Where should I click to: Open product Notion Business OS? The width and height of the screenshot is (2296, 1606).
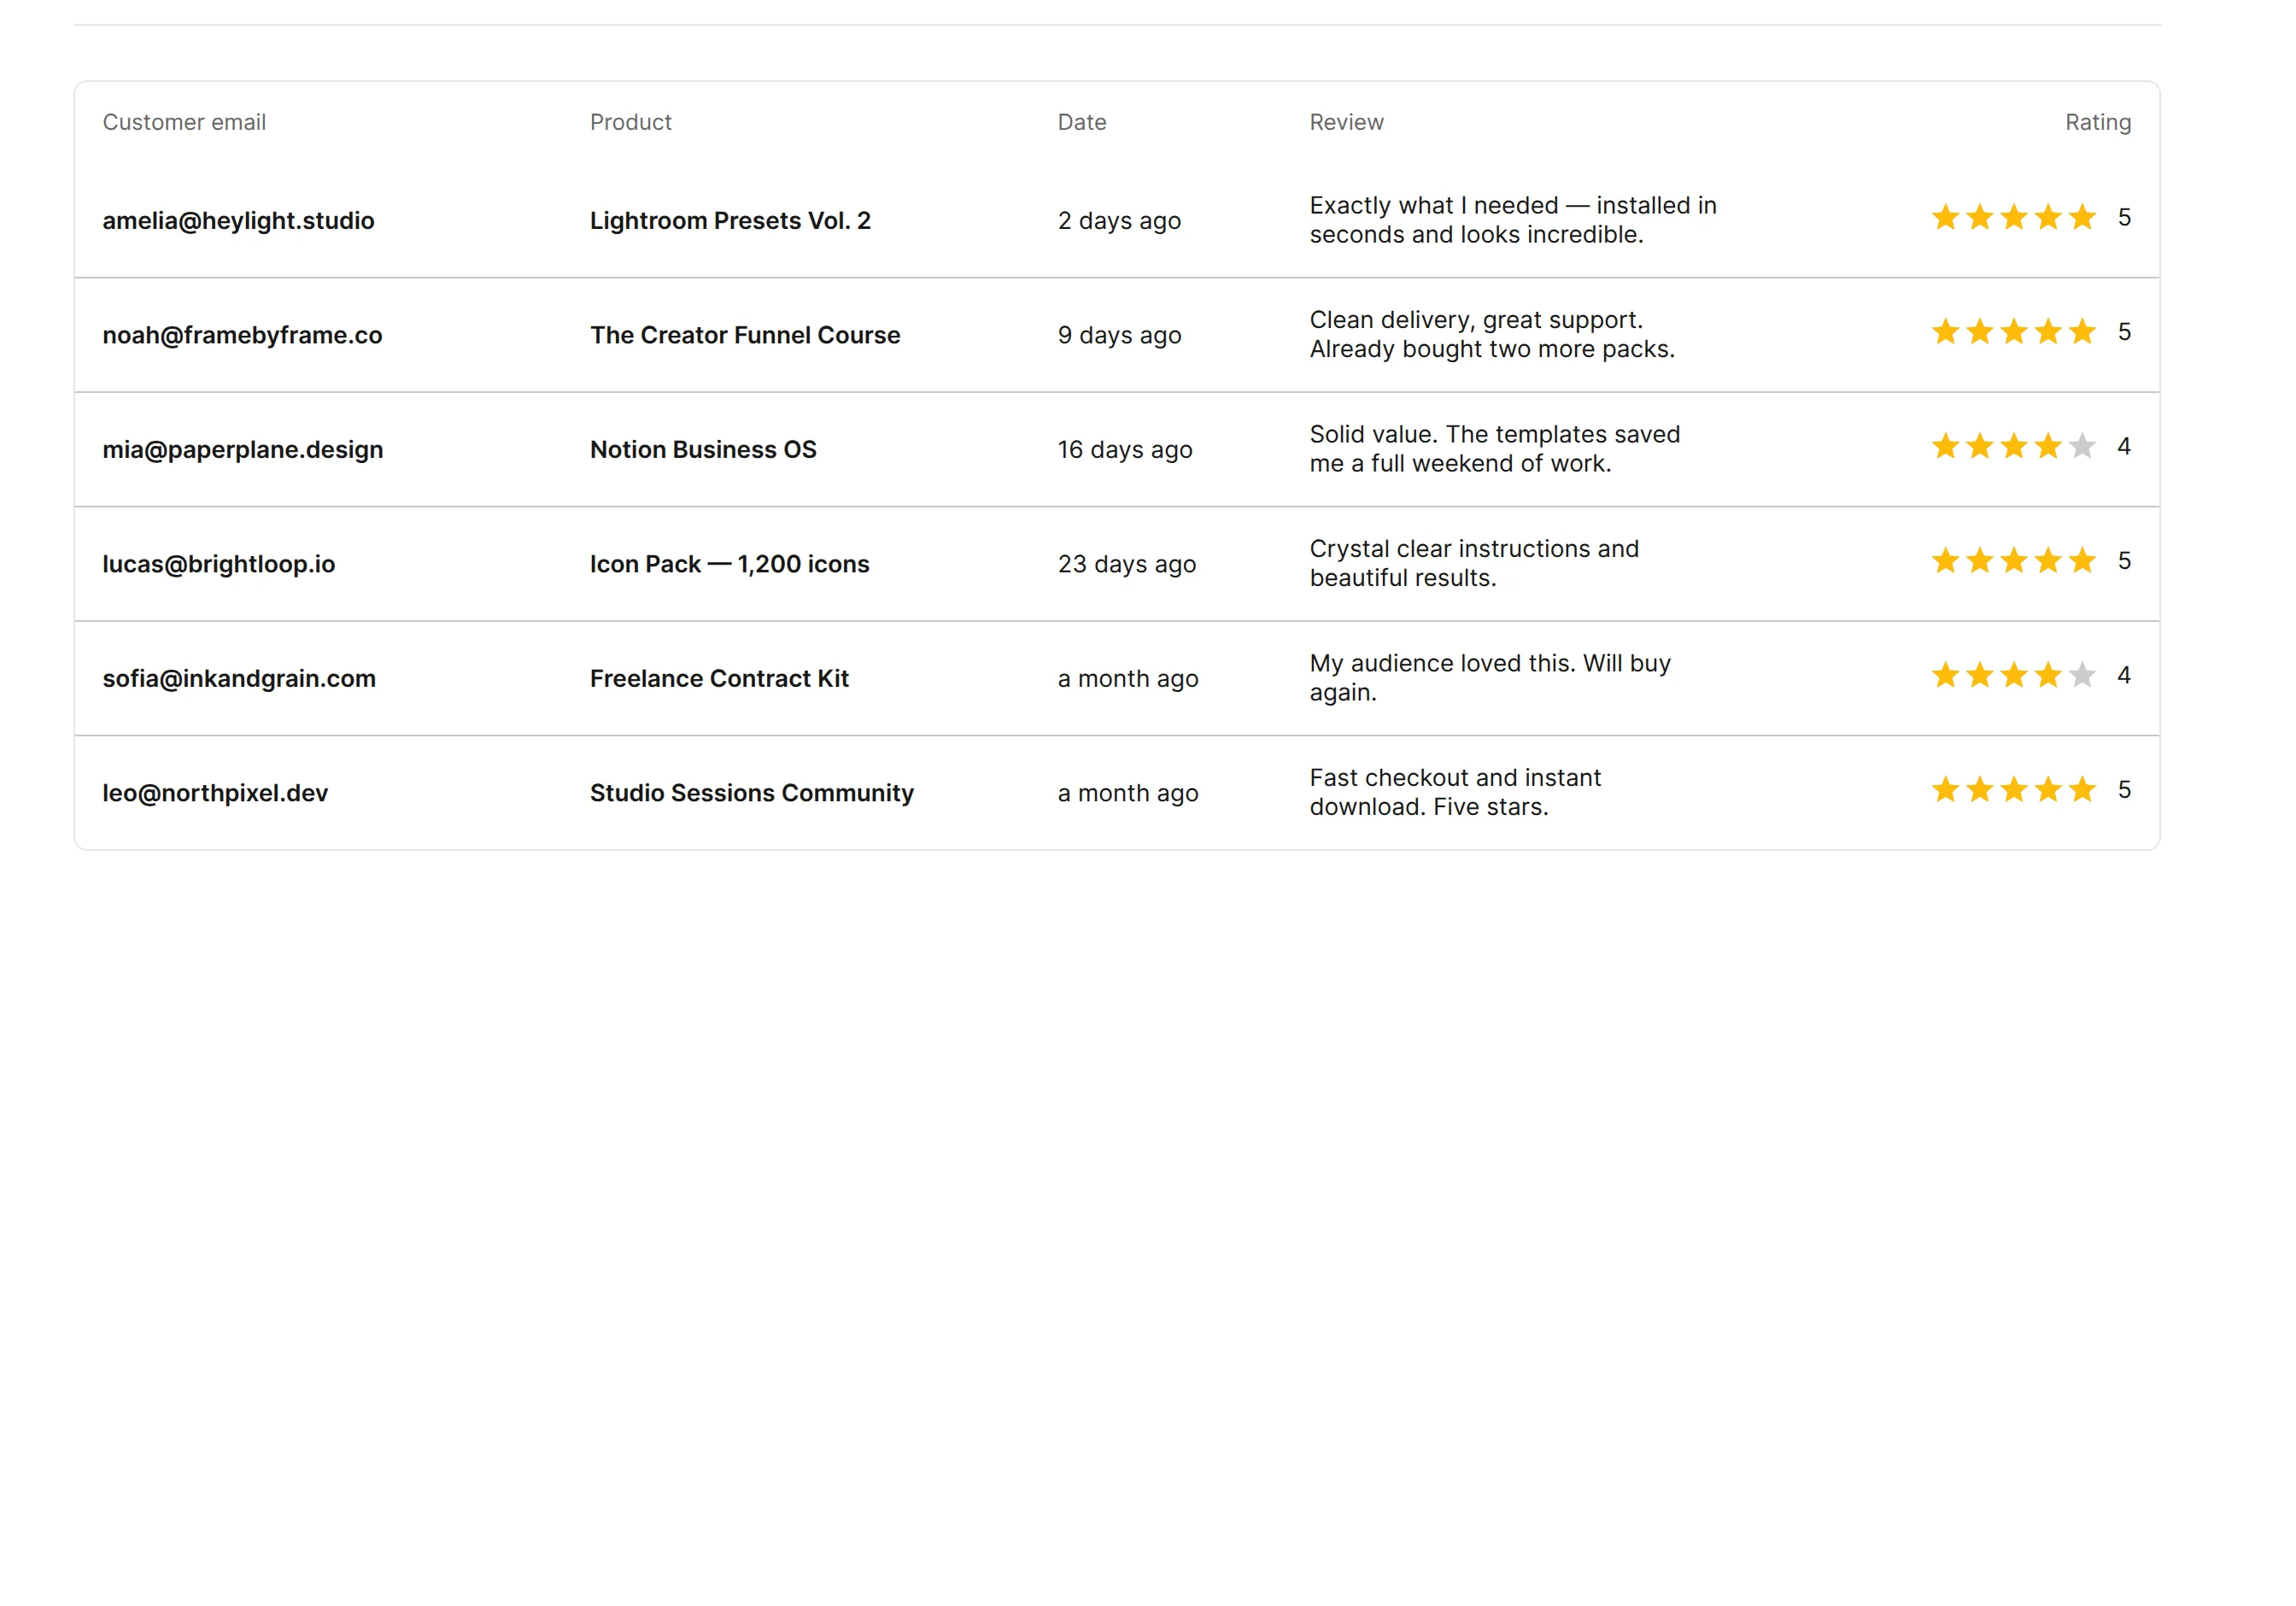tap(703, 450)
